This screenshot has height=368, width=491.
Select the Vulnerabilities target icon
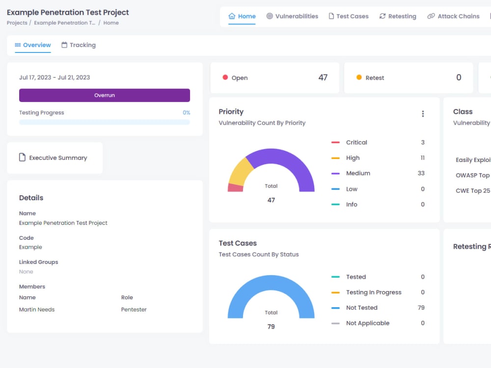(269, 16)
